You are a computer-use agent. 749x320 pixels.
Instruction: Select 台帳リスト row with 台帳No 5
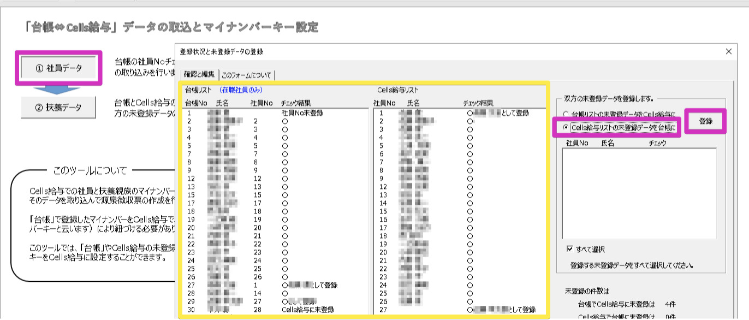pos(276,146)
